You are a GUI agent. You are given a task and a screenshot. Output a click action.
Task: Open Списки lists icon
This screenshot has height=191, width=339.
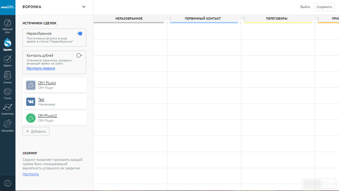point(7,77)
